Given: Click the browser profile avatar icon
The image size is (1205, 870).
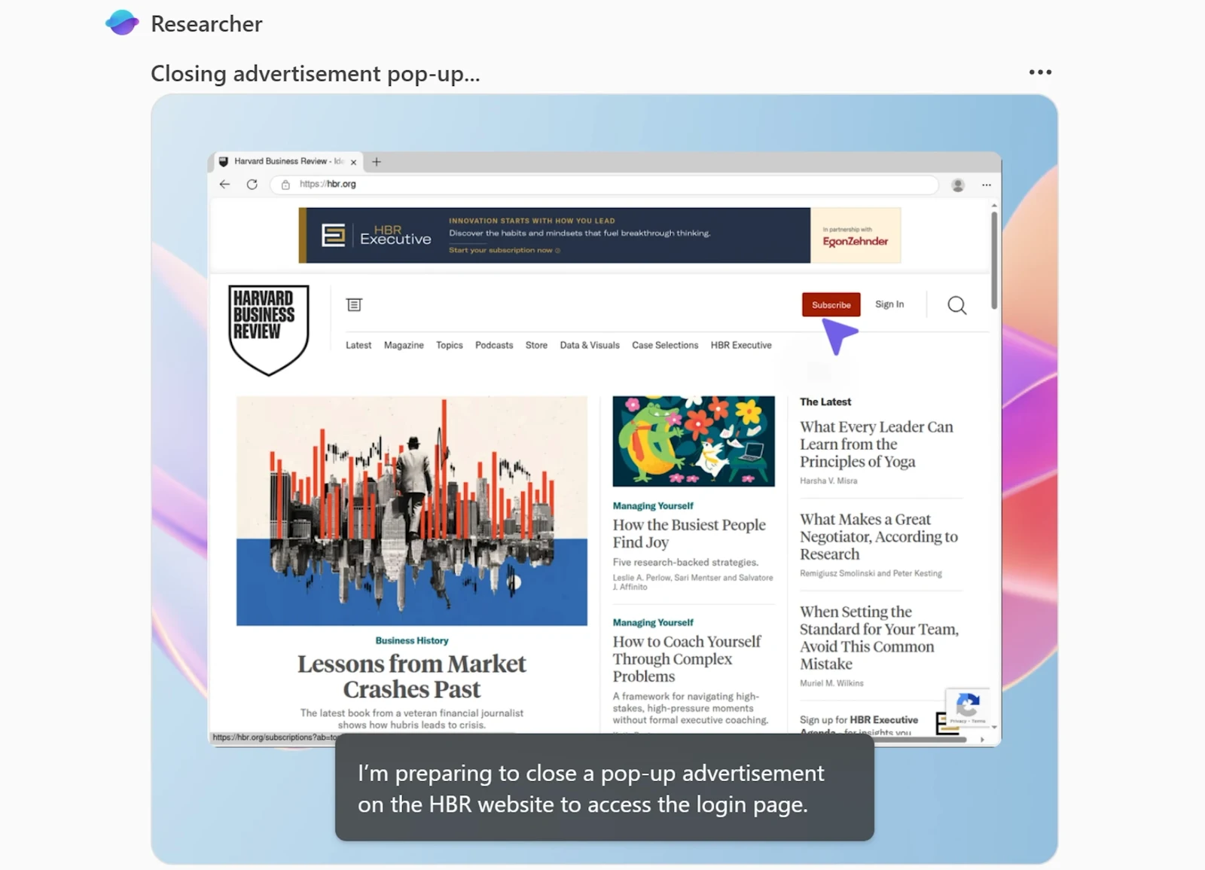Looking at the screenshot, I should pyautogui.click(x=957, y=184).
